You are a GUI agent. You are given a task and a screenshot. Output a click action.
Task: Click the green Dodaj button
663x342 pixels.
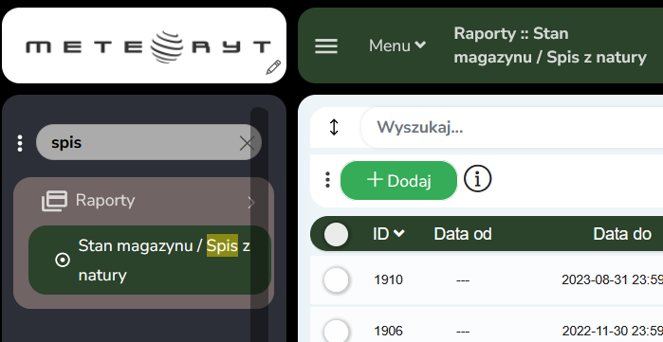click(x=398, y=180)
